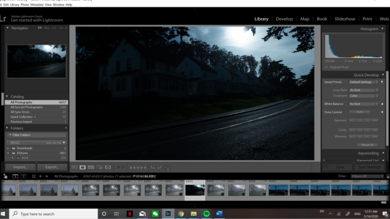Screen dimensions: 390x219
Task: Click the Reset All button
Action: click(368, 145)
